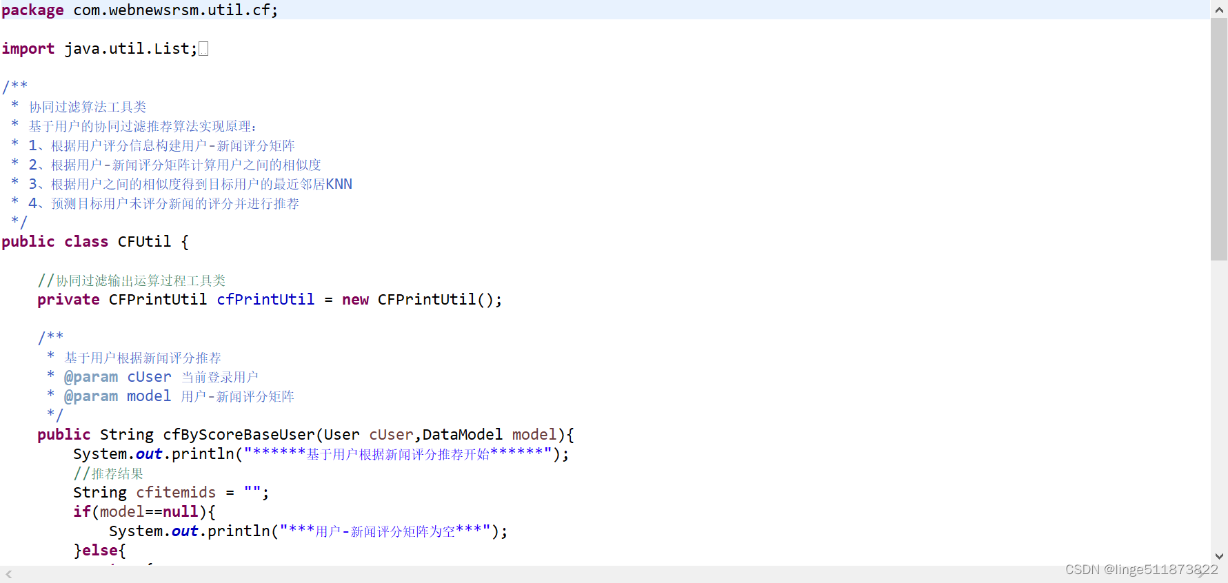Click the 'if(model==null){' line

(x=144, y=512)
